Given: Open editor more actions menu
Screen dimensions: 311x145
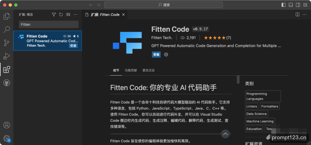Looking at the screenshot, I should click(304, 14).
